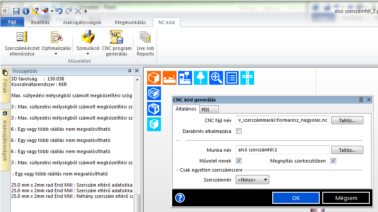Screen dimensions: 378x212
Task: Click Tallóz button beside Munka név
Action: click(347, 150)
